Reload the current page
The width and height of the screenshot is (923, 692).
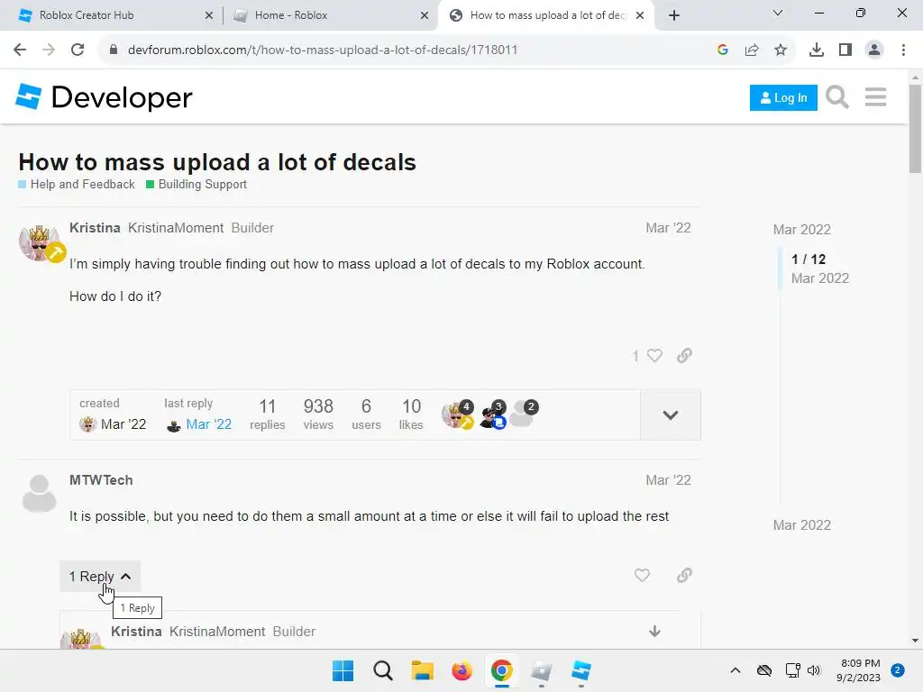[78, 50]
